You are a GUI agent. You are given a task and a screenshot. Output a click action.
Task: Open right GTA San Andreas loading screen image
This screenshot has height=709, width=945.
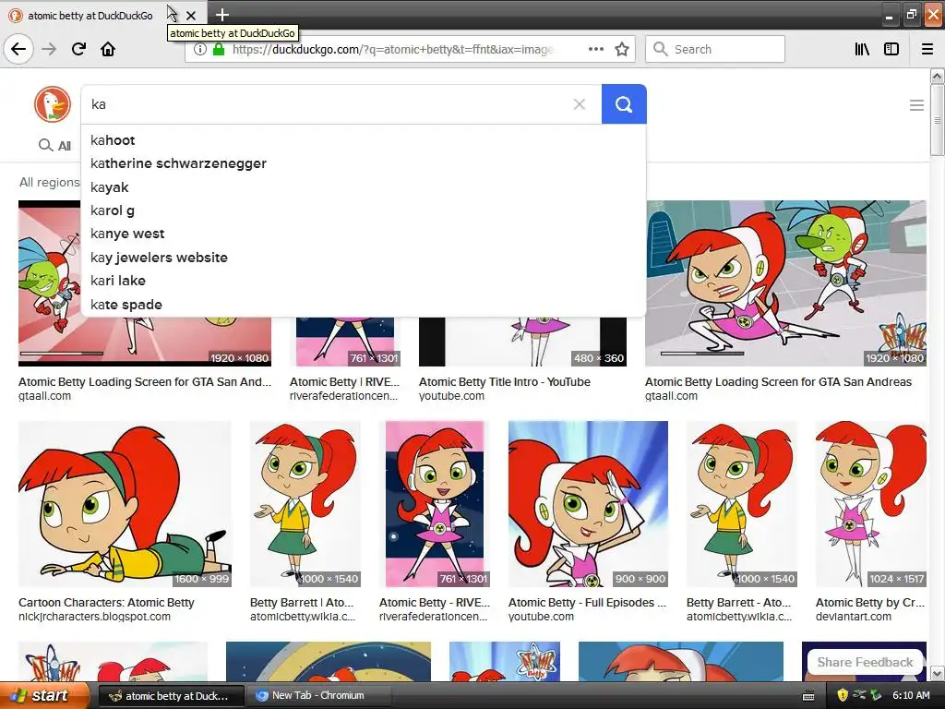[786, 283]
